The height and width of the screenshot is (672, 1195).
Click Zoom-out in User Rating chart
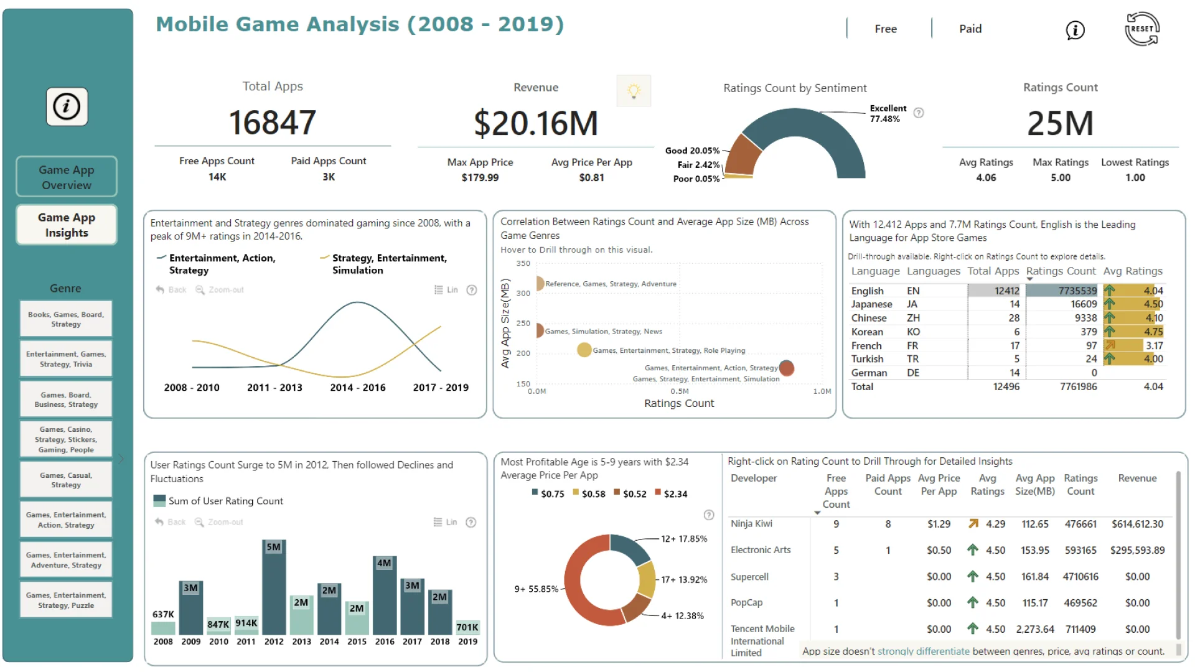[x=219, y=522]
